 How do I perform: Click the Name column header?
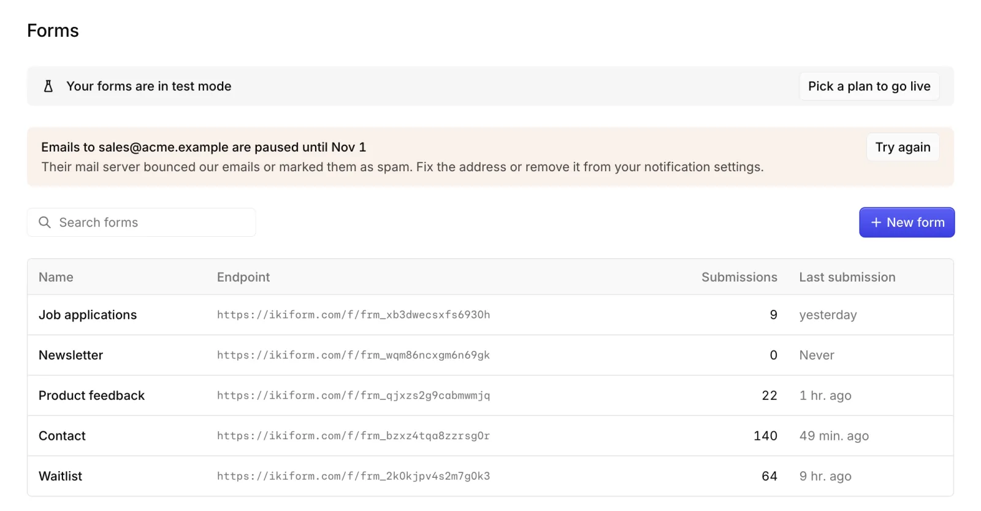(x=56, y=277)
